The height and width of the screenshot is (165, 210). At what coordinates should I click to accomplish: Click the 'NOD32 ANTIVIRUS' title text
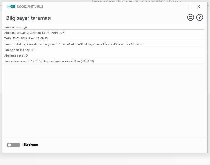(x=30, y=6)
